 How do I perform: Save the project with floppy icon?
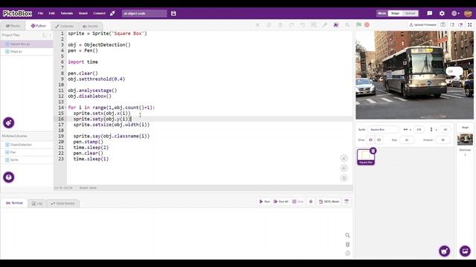pos(173,13)
